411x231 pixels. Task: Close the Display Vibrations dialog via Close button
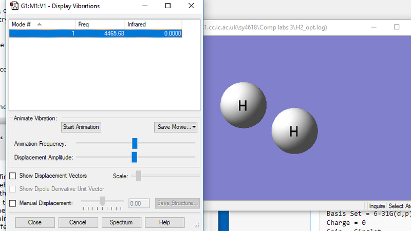click(x=35, y=222)
